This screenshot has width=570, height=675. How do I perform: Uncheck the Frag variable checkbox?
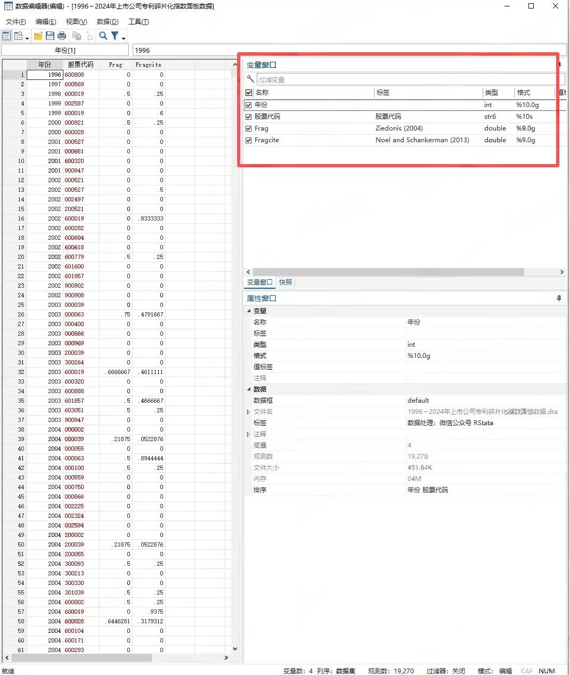pos(249,128)
